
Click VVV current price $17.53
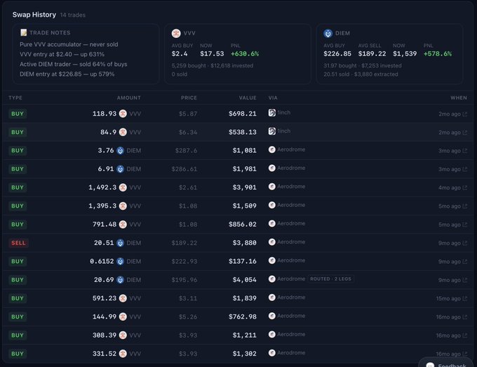(212, 54)
